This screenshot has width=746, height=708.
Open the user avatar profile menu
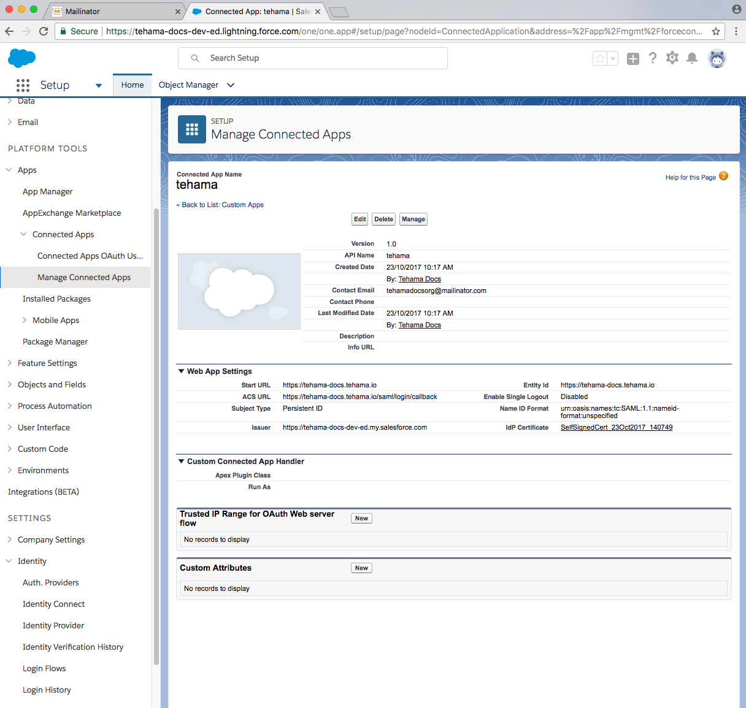[x=717, y=58]
